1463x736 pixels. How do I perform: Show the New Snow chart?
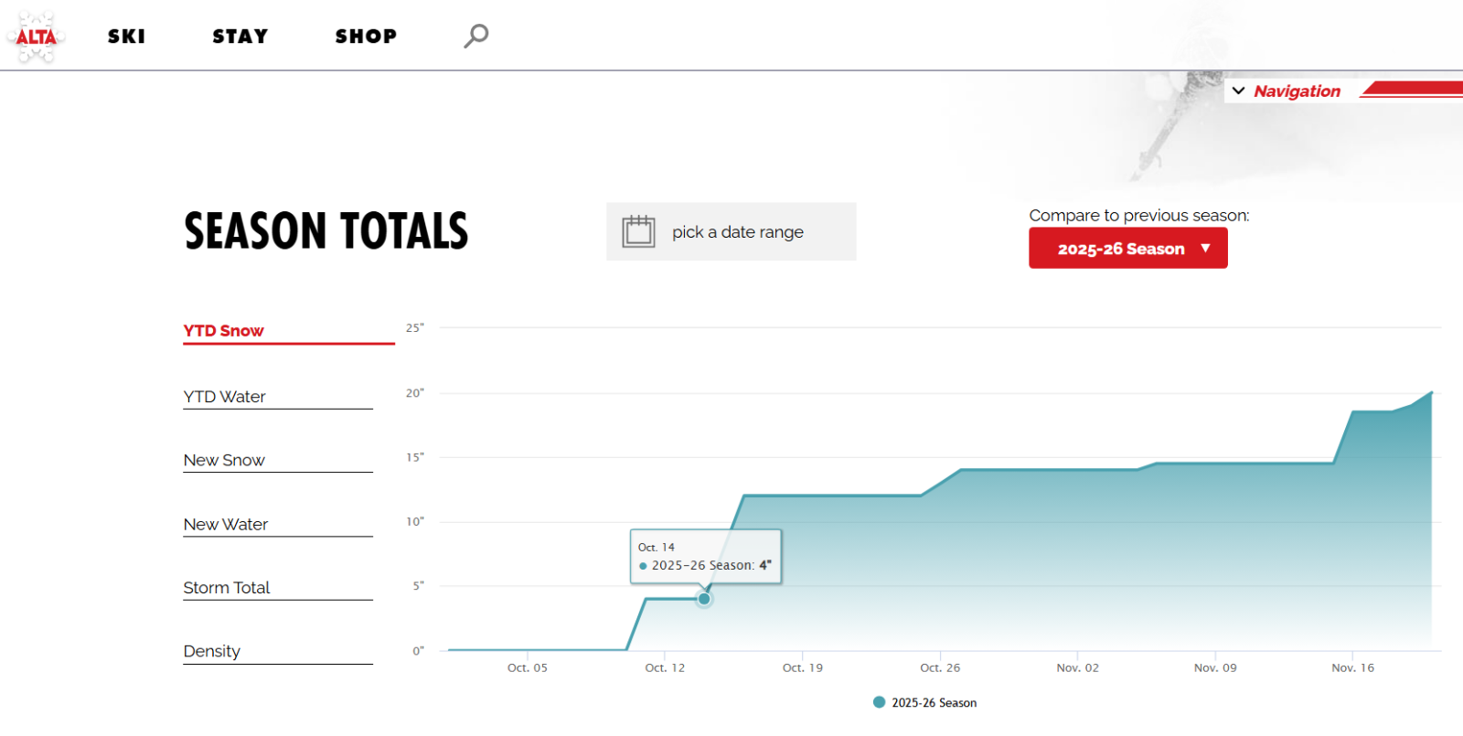[224, 460]
